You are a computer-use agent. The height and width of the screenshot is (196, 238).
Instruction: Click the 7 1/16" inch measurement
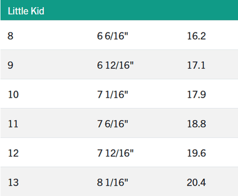[113, 95]
